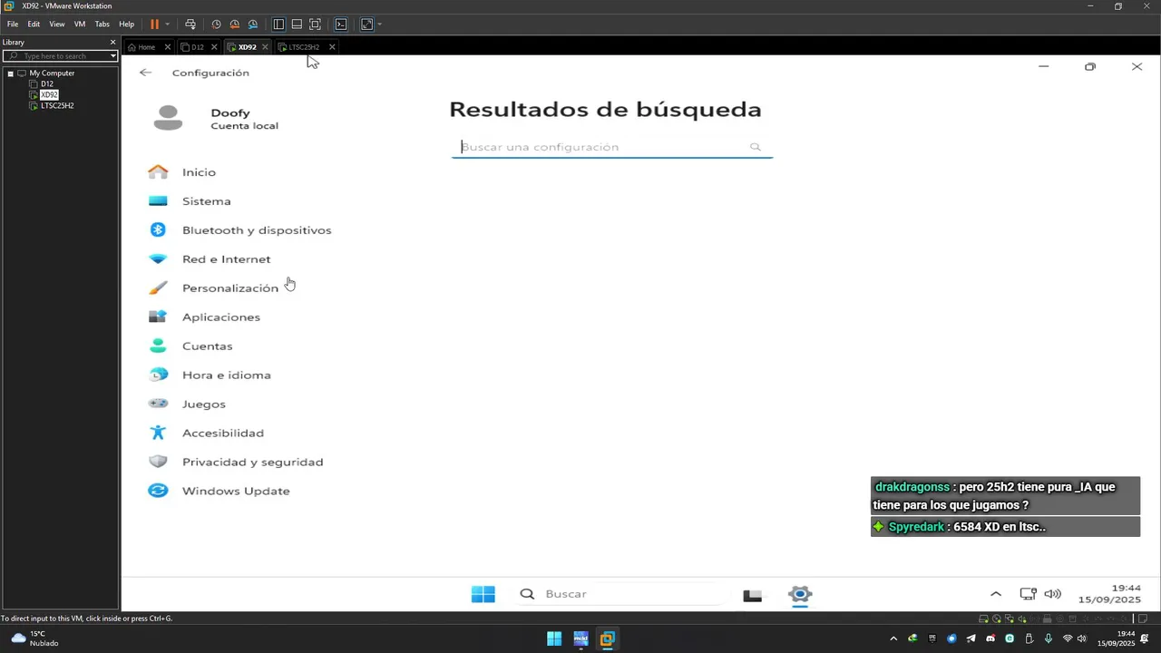Click the guest network tray icon
Image resolution: width=1161 pixels, height=653 pixels.
[1028, 594]
